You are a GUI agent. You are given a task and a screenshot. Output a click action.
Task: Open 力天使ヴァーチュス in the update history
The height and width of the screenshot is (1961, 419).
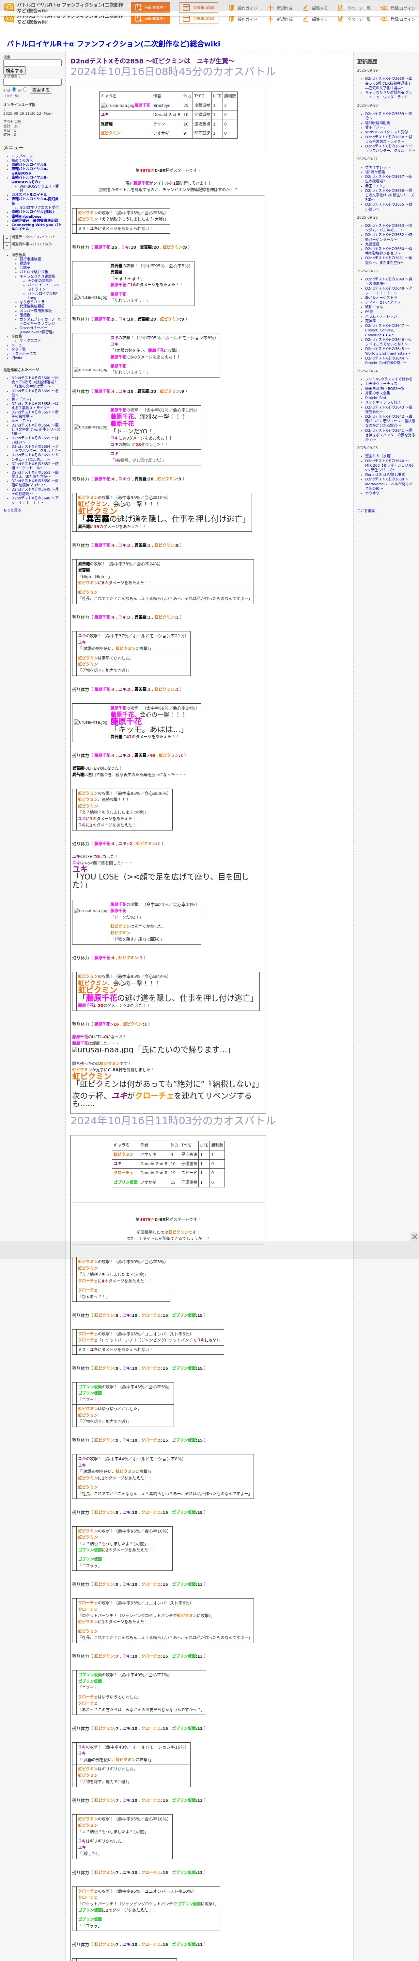[381, 384]
